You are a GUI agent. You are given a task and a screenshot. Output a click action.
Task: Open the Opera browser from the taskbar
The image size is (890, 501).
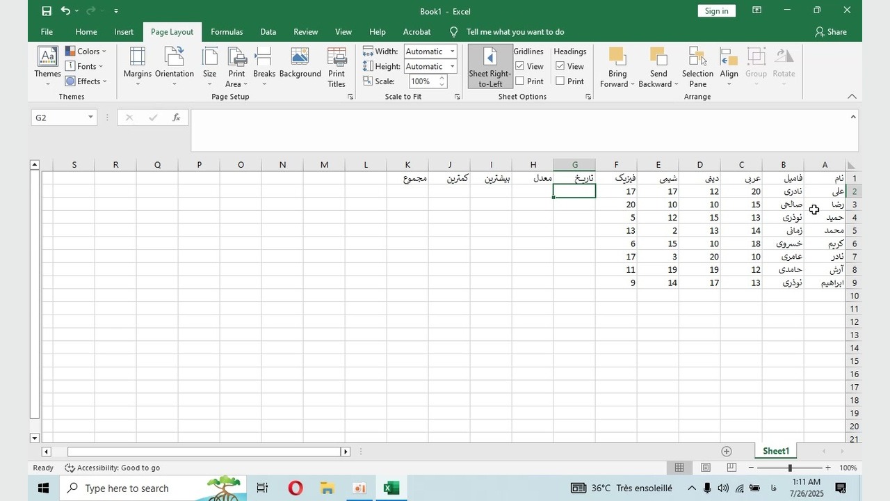point(296,488)
